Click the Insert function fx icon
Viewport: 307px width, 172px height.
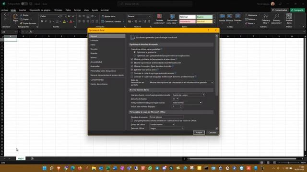[31, 32]
